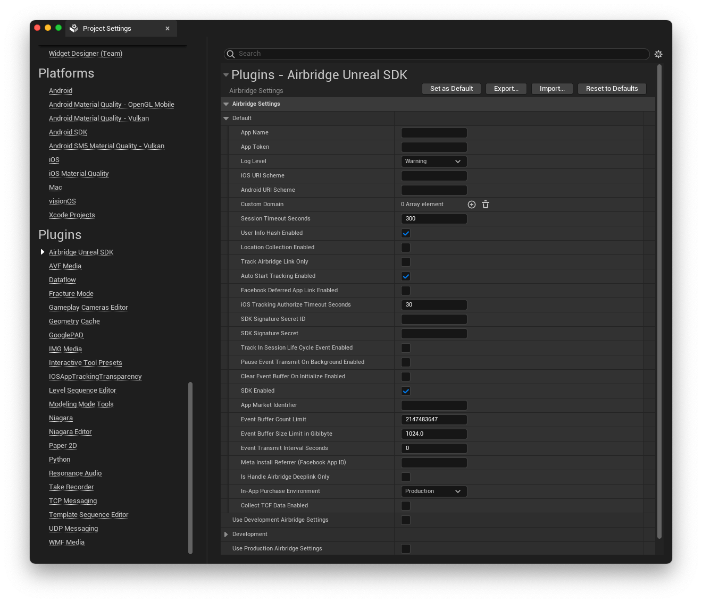Open Paper 2D plugin settings

[63, 446]
